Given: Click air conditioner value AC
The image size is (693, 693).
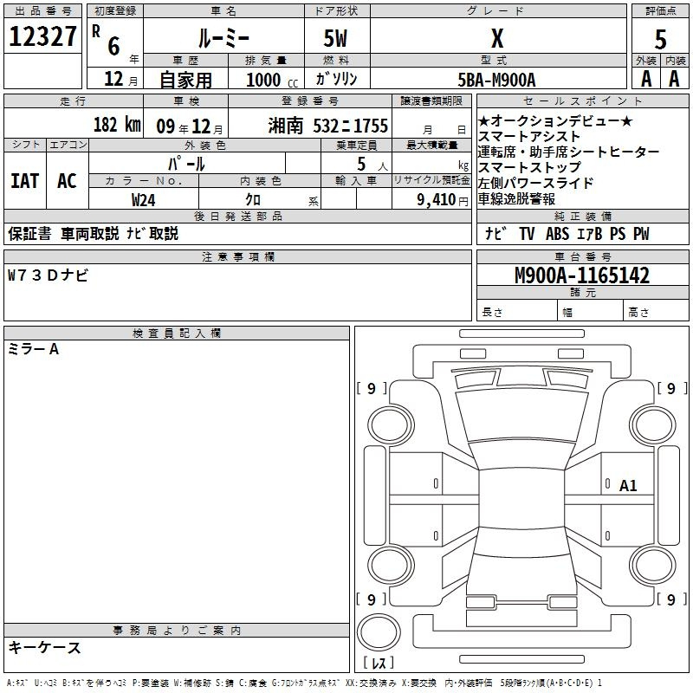Looking at the screenshot, I should 67,181.
